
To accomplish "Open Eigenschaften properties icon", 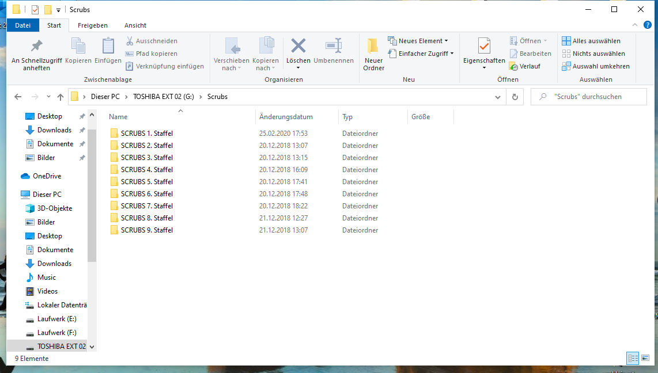I will 484,46.
